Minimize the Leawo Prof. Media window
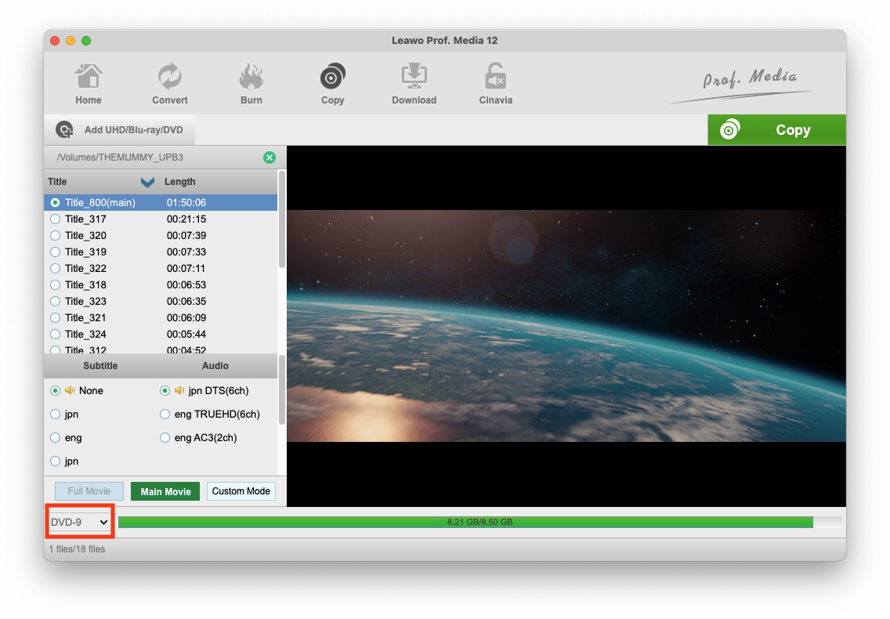Viewport: 890px width, 619px height. pyautogui.click(x=71, y=41)
